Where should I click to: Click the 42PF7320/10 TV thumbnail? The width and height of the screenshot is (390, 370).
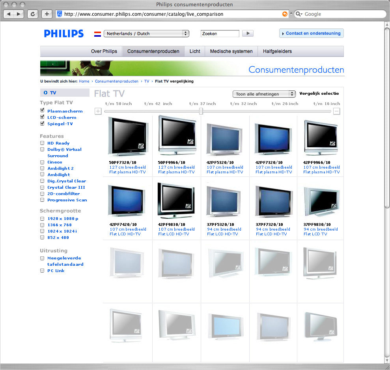[273, 139]
